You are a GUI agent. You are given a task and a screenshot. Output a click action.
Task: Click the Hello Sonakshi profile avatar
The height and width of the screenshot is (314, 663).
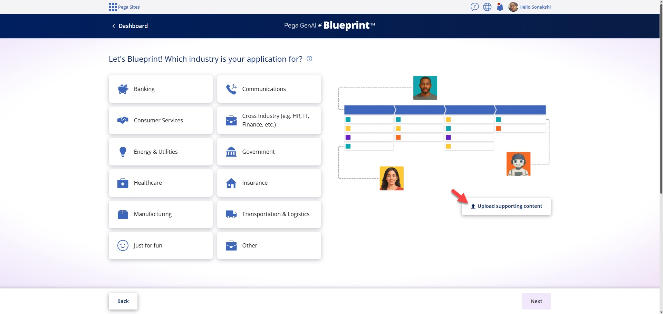(513, 7)
